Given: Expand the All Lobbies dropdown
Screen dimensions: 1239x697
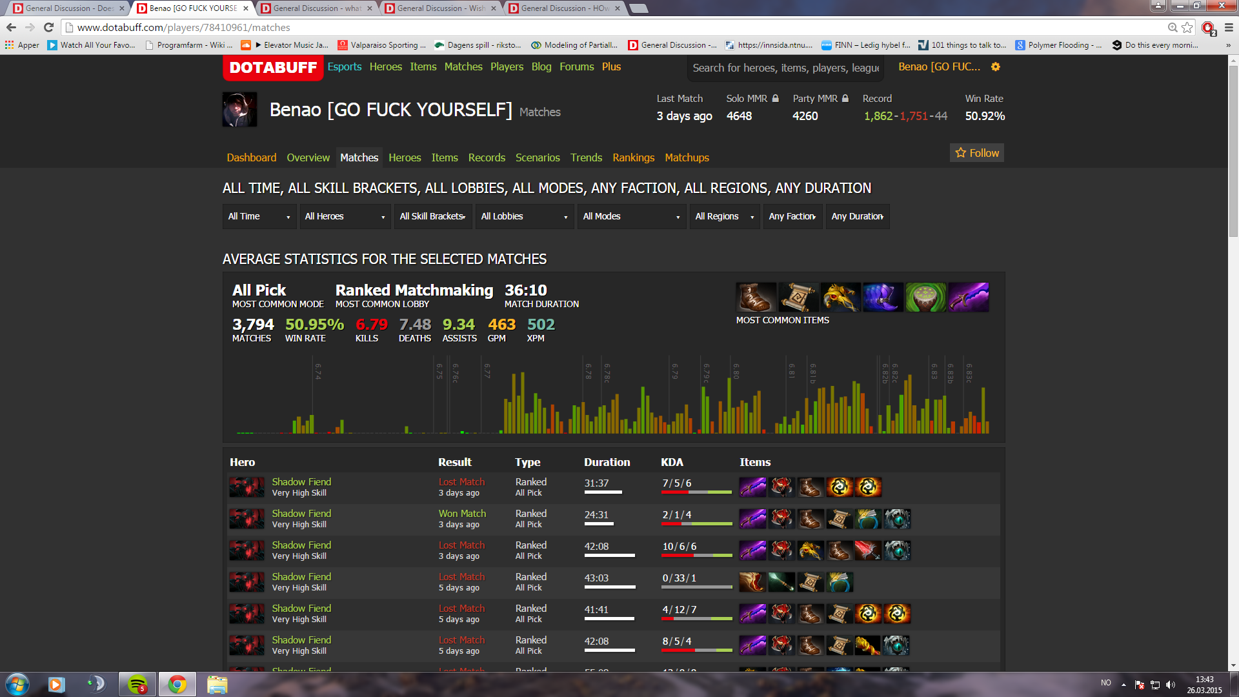Looking at the screenshot, I should (x=525, y=216).
